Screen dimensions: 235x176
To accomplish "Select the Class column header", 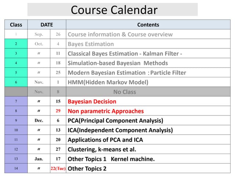I will [16, 25].
